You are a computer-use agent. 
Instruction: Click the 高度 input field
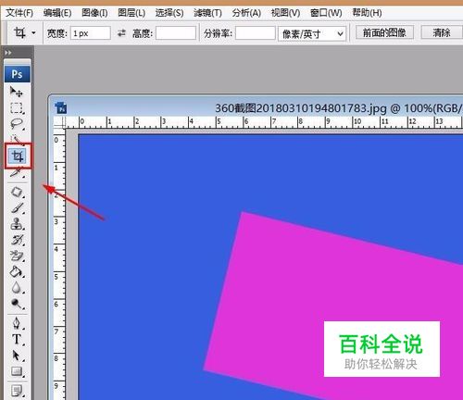coord(176,33)
